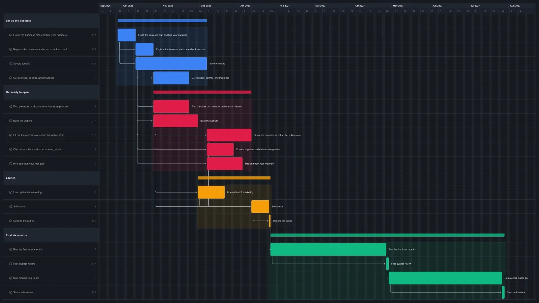Toggle the completion circle for 'First-quarter review' row
Viewport: 539px width, 303px height.
pos(10,264)
